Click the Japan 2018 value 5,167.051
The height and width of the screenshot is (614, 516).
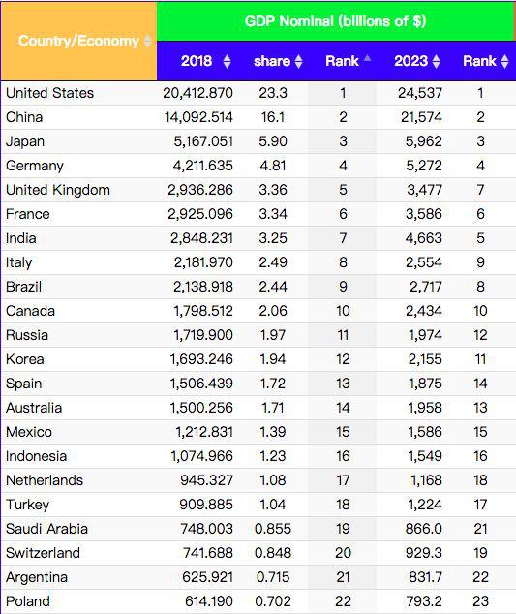[203, 141]
